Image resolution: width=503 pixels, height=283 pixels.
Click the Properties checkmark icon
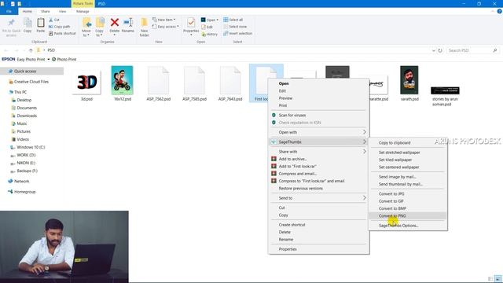tap(191, 23)
